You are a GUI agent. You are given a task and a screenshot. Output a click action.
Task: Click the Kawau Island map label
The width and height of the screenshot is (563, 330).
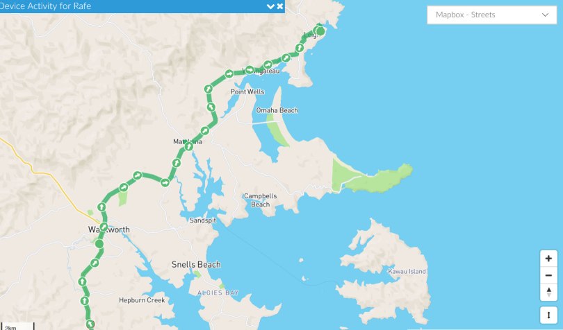click(x=407, y=271)
